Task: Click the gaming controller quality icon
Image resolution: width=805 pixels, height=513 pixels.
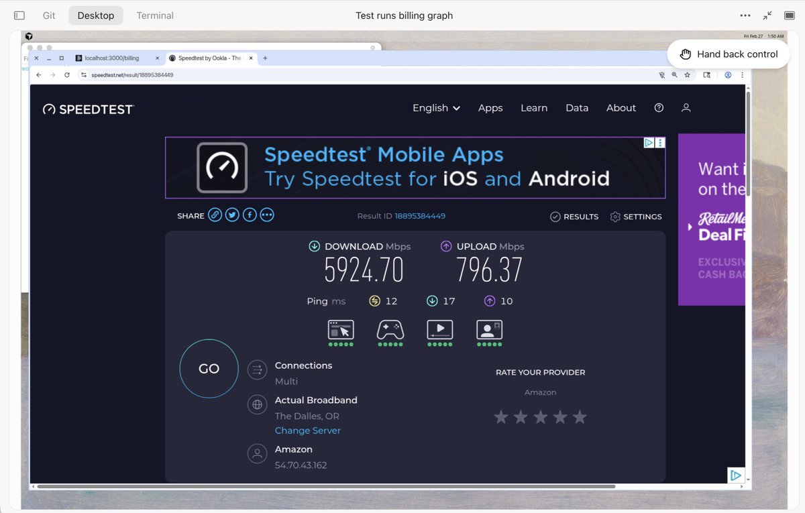Action: pyautogui.click(x=390, y=330)
